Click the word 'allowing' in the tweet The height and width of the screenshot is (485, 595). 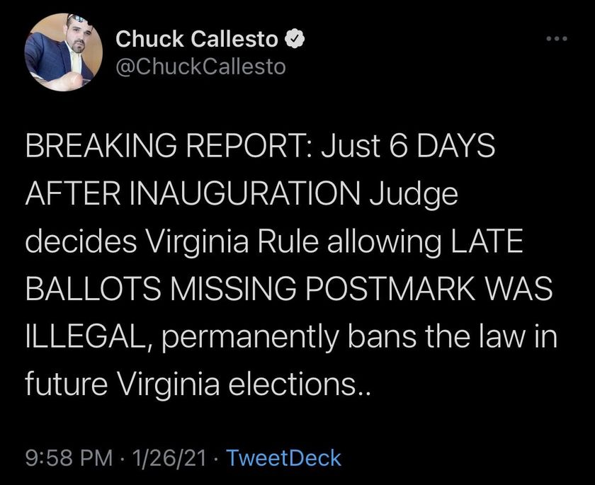pos(384,243)
